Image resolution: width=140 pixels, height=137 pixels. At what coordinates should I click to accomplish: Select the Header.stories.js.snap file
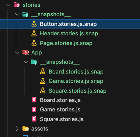69,34
